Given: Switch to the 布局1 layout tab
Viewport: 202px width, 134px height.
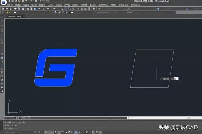Looking at the screenshot, I should coord(24,118).
